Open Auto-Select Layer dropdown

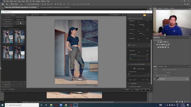(x=22, y=4)
